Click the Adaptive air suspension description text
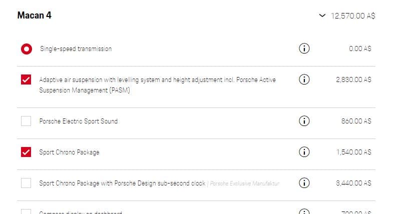 (x=158, y=85)
